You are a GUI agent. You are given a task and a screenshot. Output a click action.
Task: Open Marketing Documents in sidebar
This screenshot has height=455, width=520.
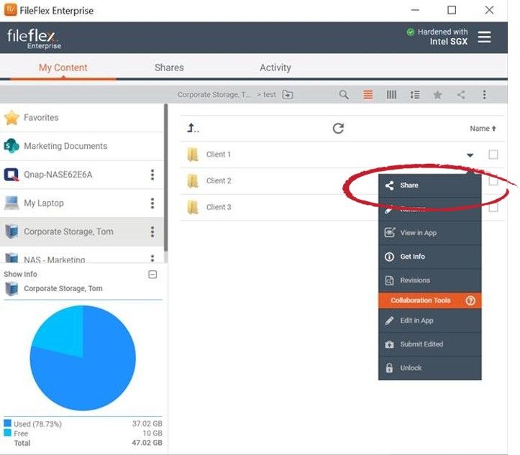click(x=65, y=146)
